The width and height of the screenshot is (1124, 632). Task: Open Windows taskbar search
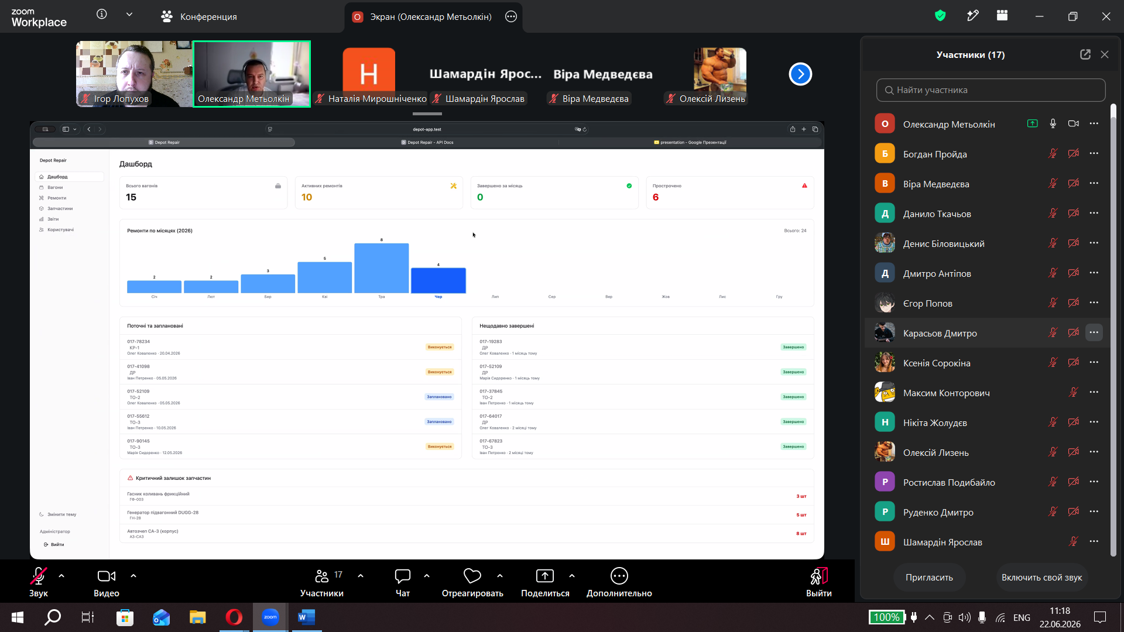[53, 617]
